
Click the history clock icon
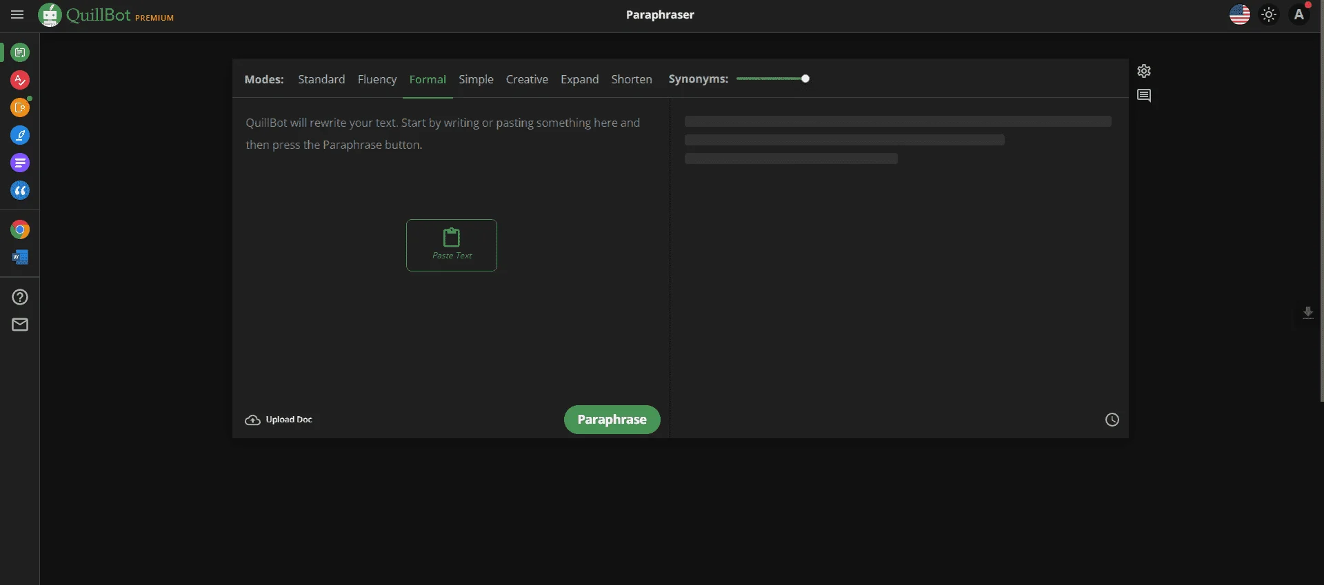pyautogui.click(x=1112, y=420)
